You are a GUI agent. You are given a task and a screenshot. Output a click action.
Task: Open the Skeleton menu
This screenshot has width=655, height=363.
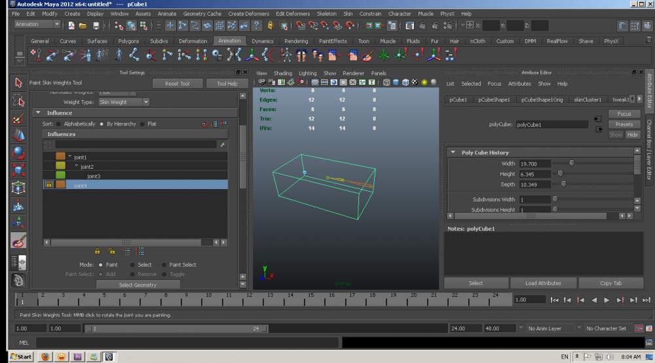pos(326,13)
